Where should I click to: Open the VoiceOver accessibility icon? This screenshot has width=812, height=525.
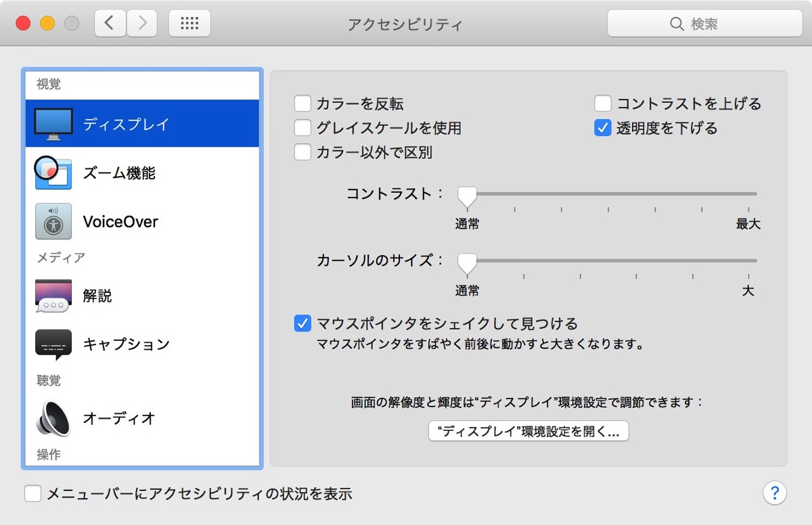point(53,221)
